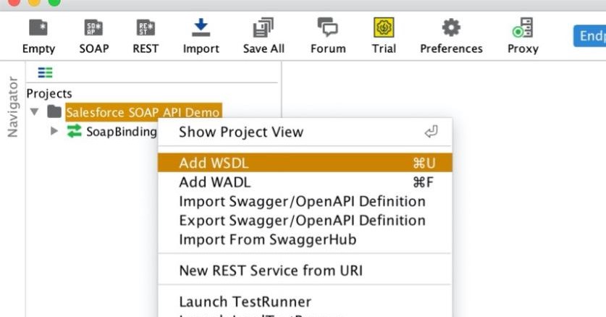This screenshot has height=317, width=606.
Task: Create a new Empty project from toolbar
Action: 38,29
